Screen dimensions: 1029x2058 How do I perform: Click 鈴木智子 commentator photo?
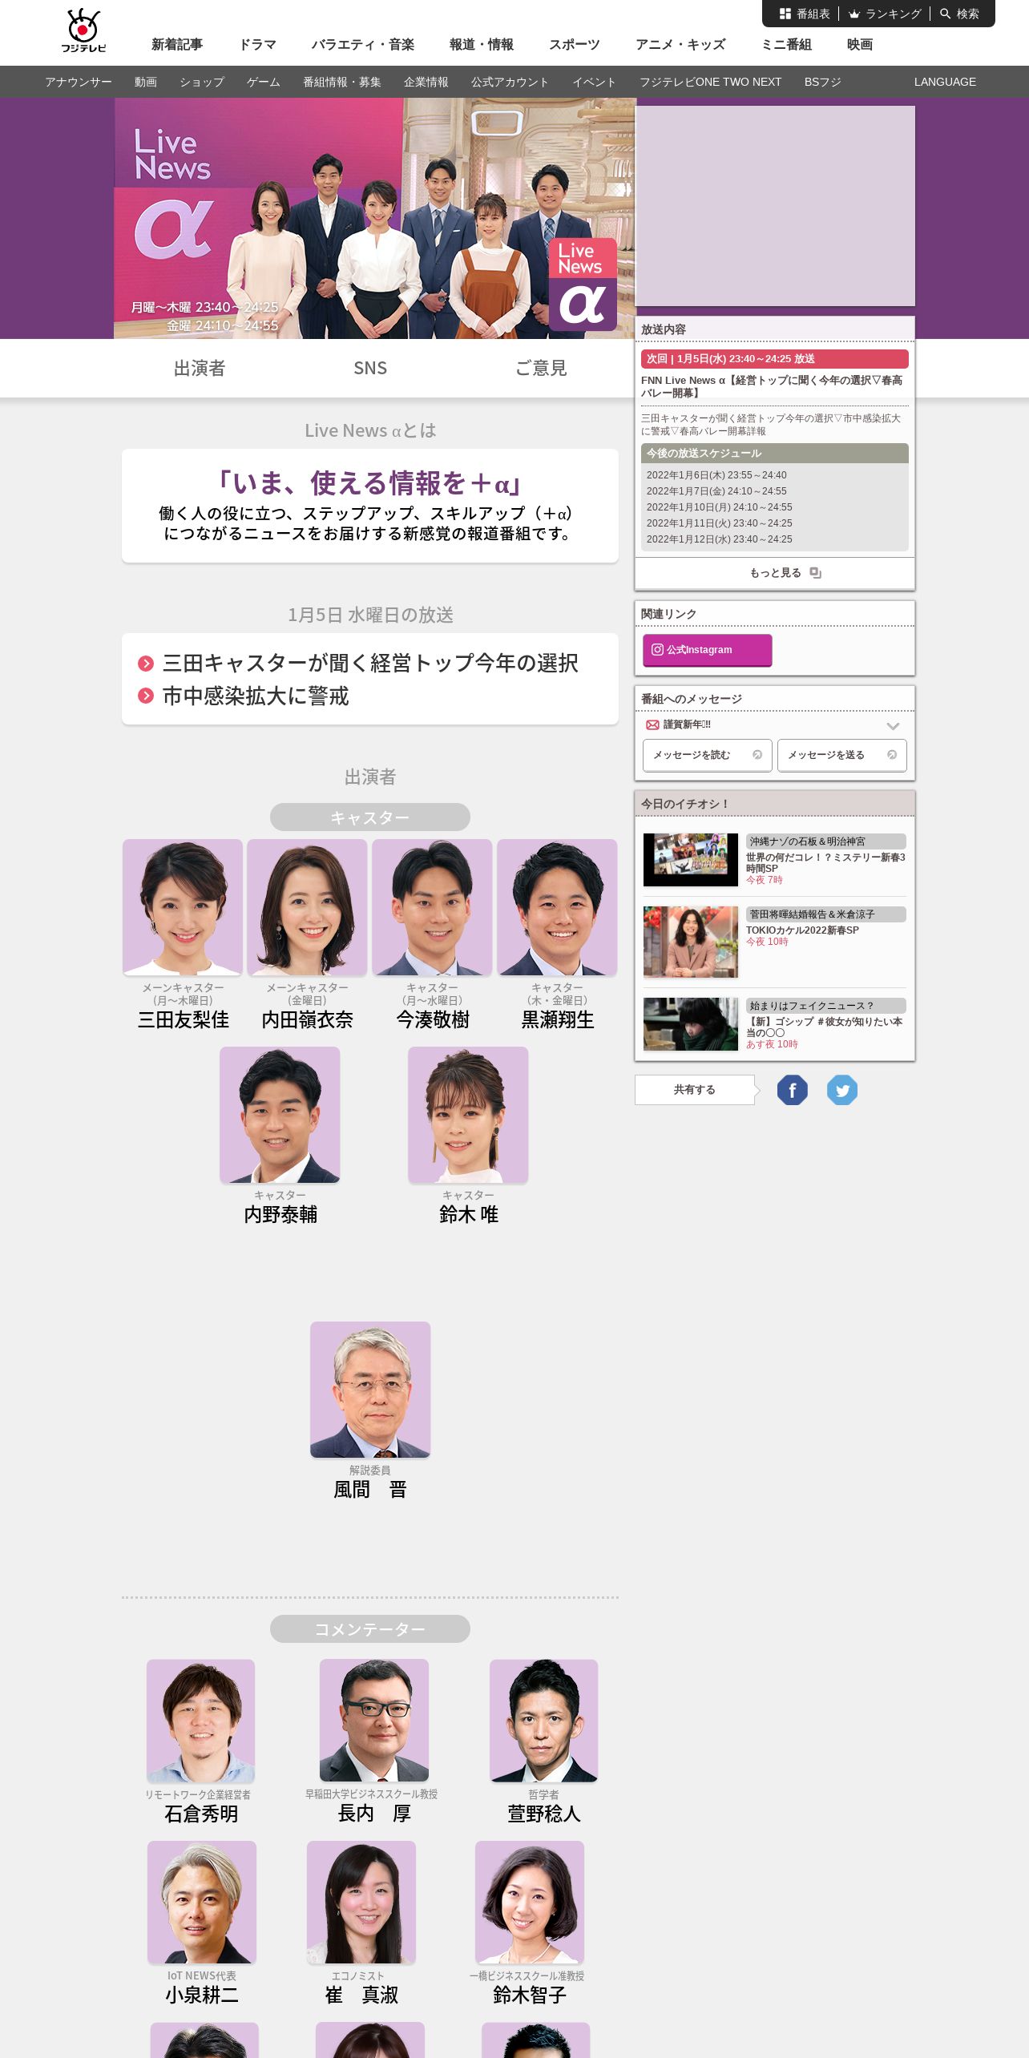pyautogui.click(x=530, y=1903)
